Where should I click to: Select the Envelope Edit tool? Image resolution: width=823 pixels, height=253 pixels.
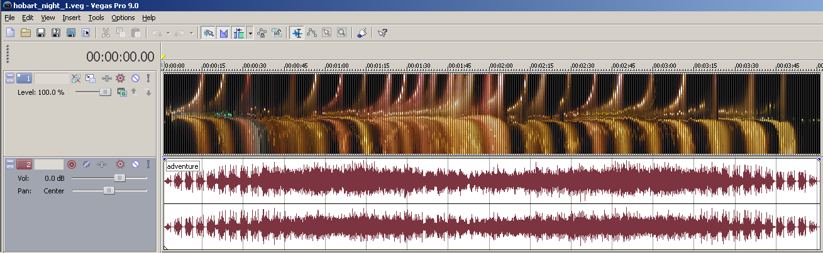(312, 32)
